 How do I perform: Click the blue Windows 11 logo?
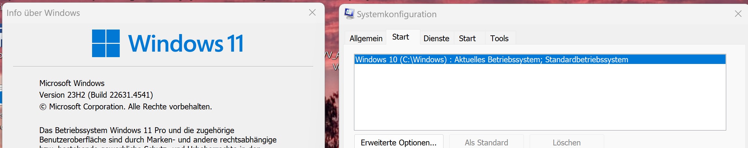[106, 43]
